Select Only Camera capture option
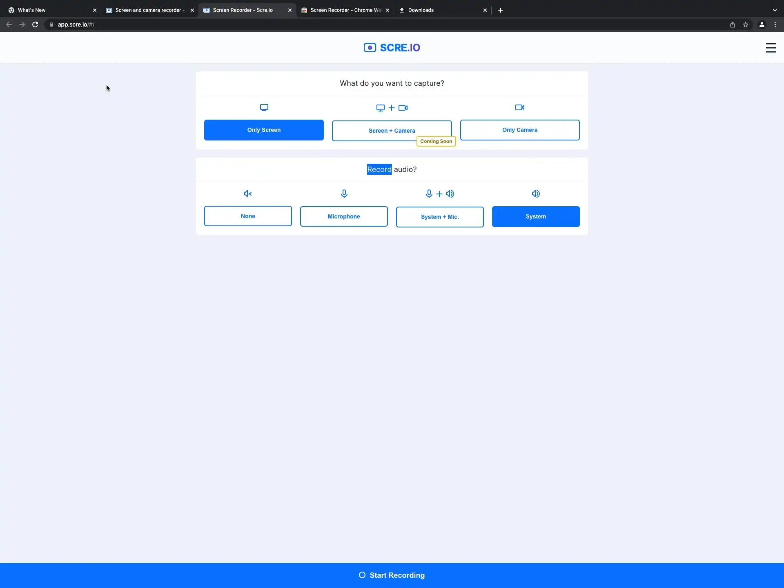The image size is (784, 588). coord(519,130)
